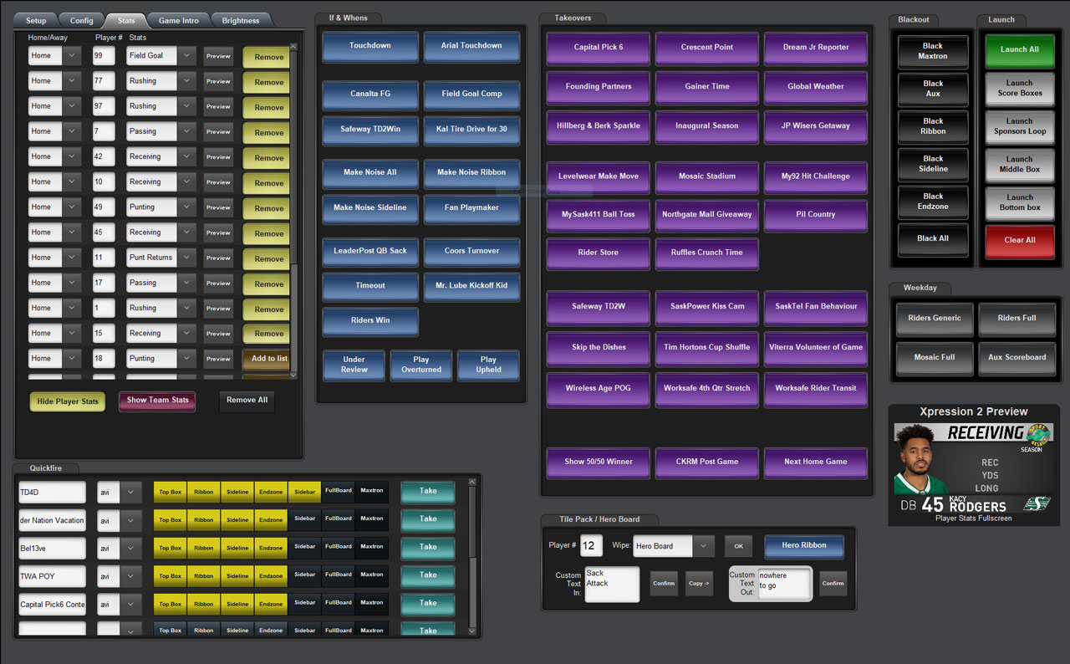Toggle Sideline for the Bel13ve quickfire row
This screenshot has height=664, width=1070.
(237, 548)
